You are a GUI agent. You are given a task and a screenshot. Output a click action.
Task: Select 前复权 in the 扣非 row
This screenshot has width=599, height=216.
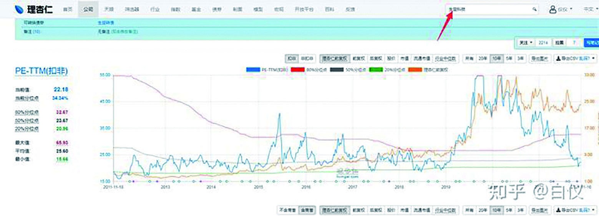tap(358, 59)
